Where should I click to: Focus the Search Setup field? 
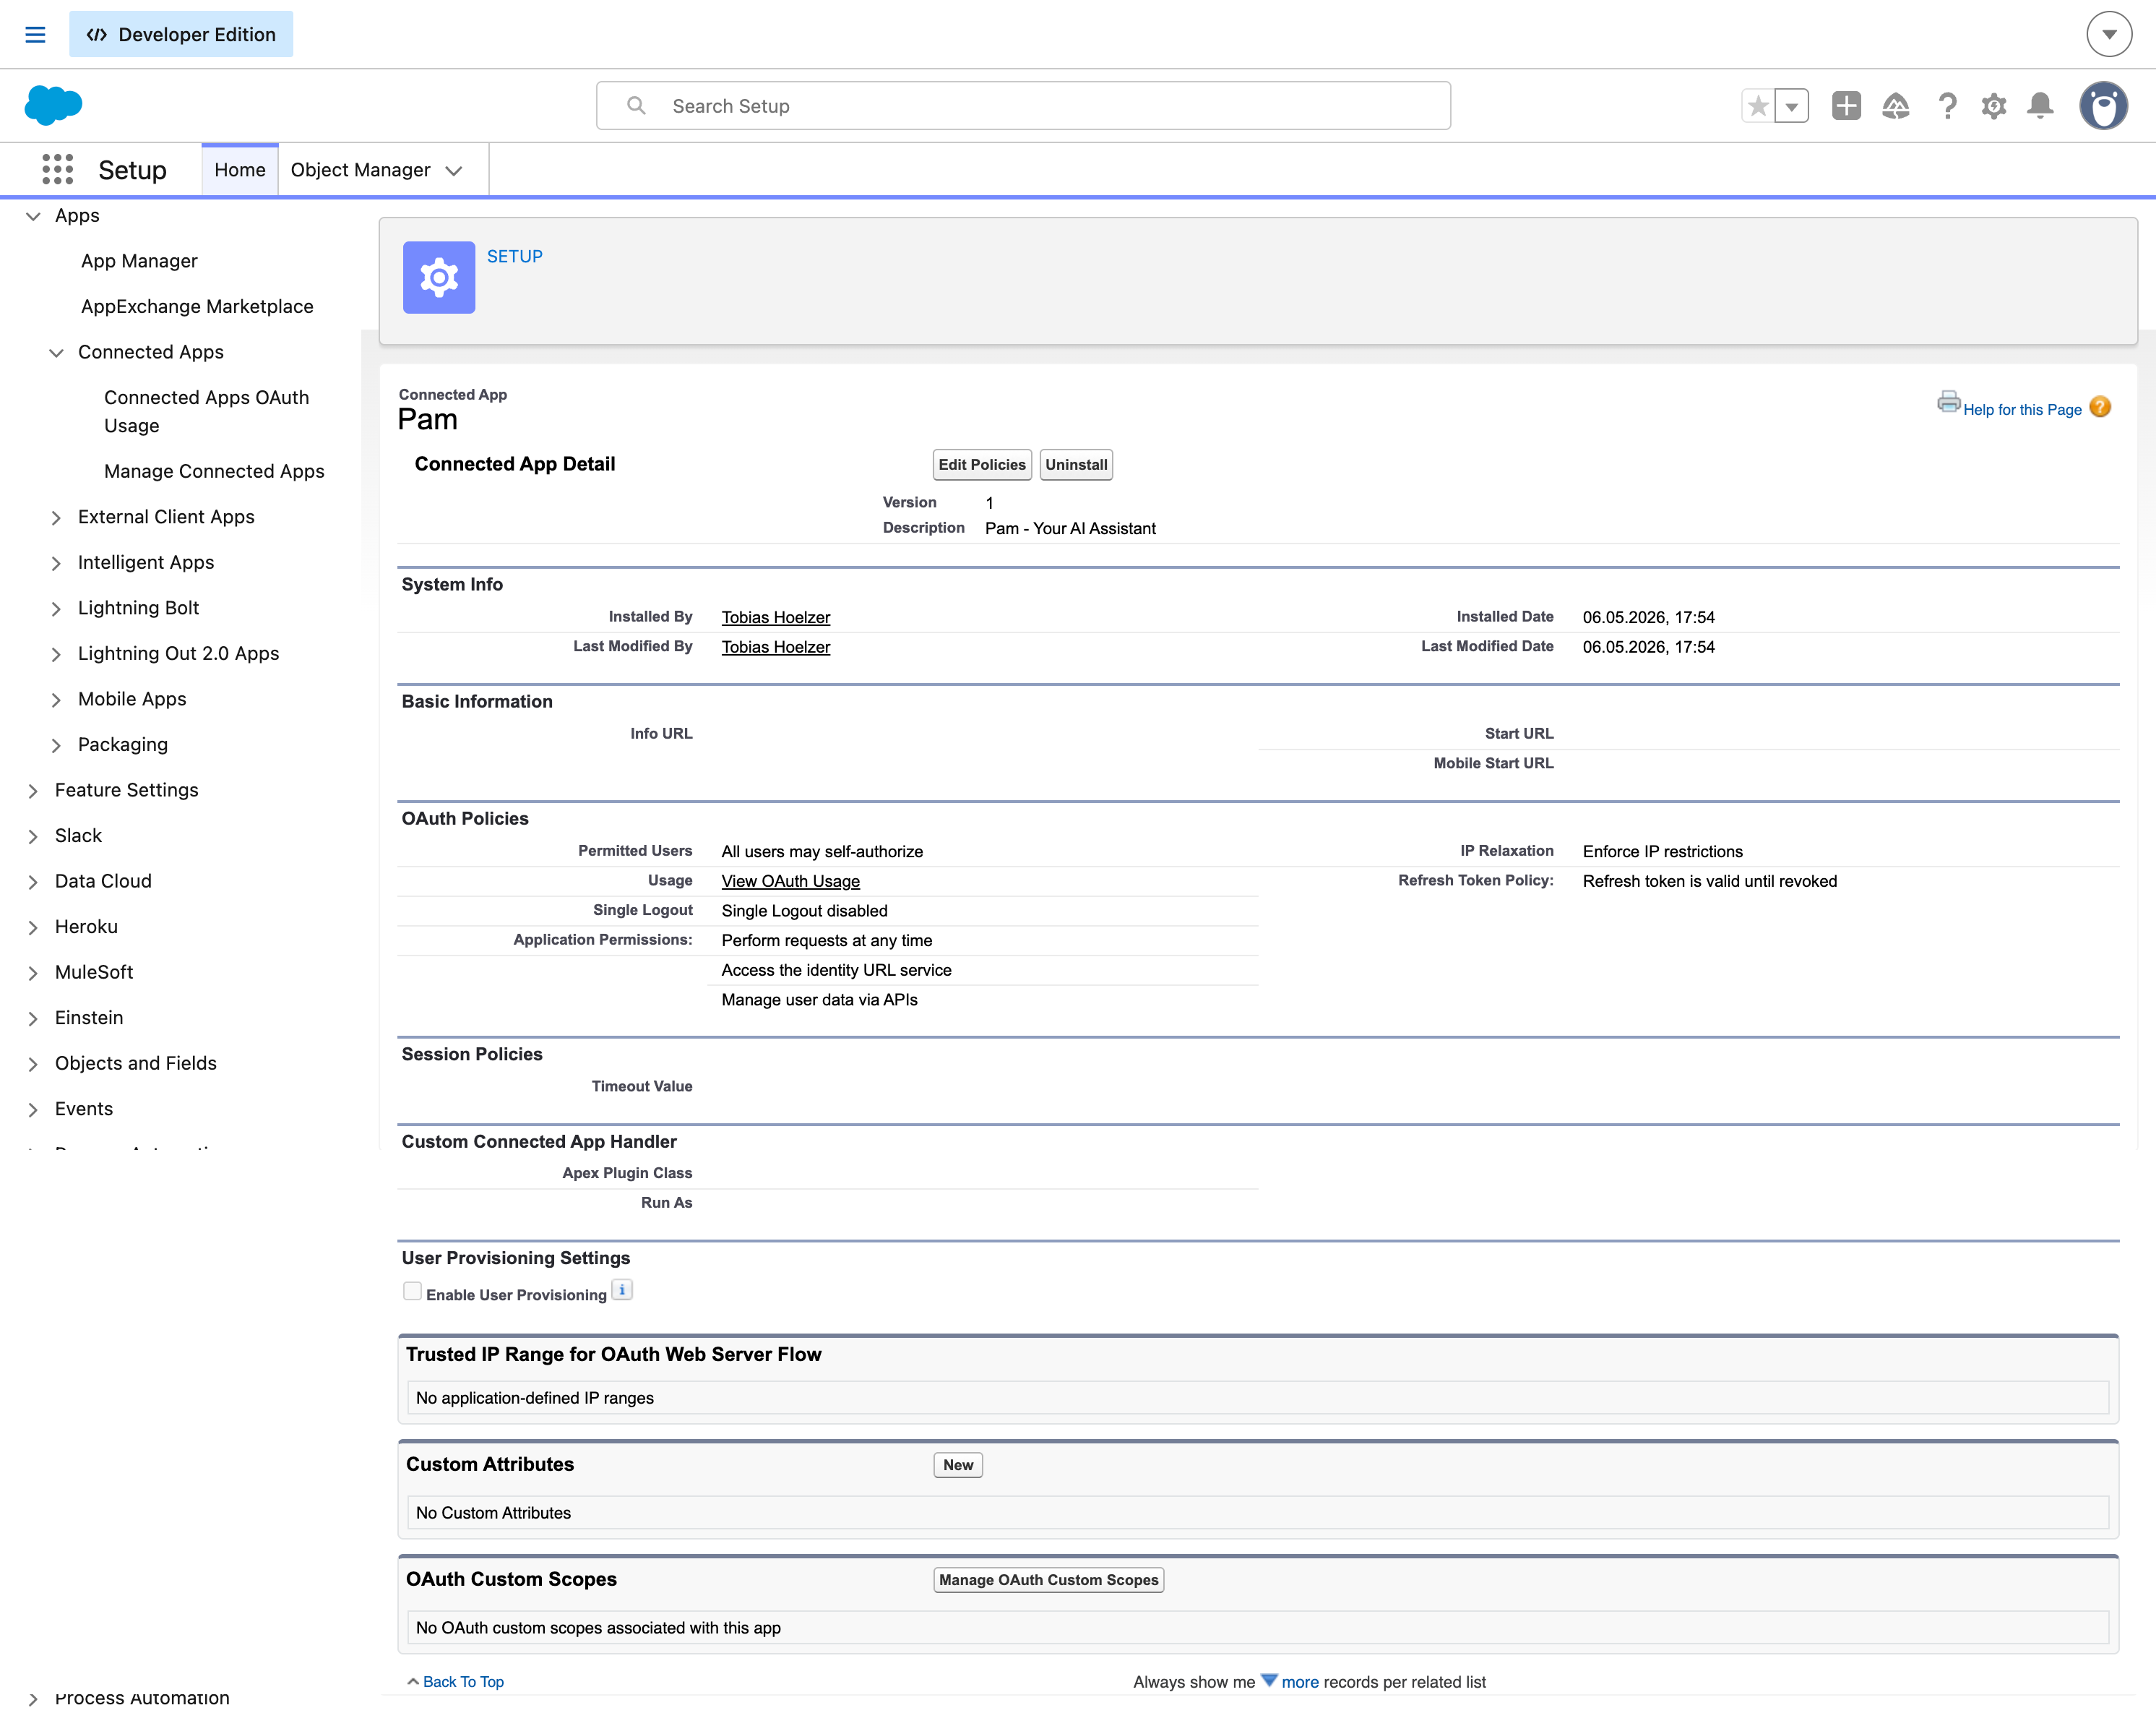(x=1023, y=106)
